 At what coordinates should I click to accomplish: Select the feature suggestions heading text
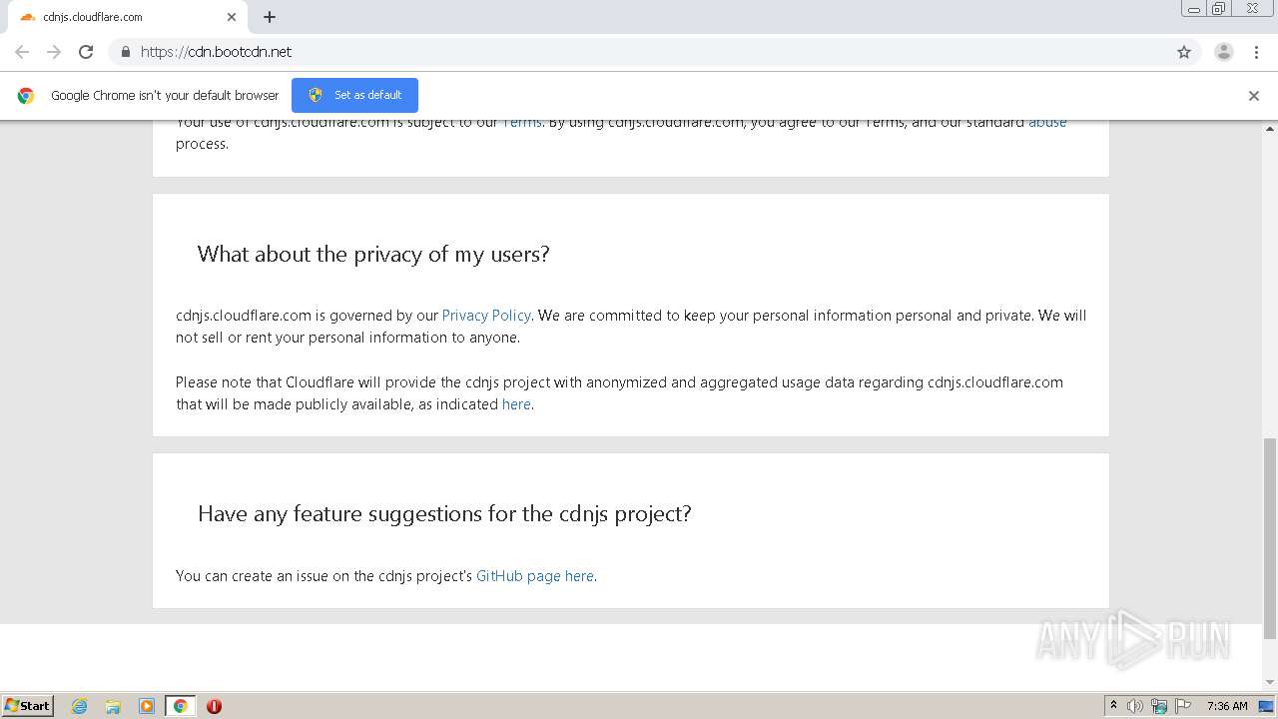tap(444, 513)
